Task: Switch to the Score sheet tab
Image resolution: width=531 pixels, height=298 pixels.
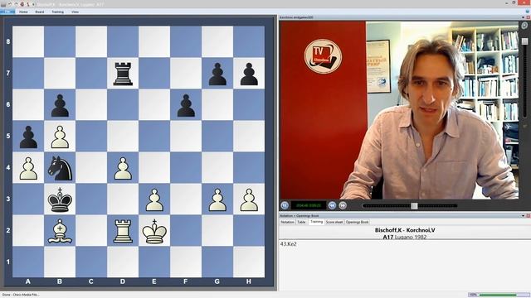Action: pyautogui.click(x=334, y=222)
